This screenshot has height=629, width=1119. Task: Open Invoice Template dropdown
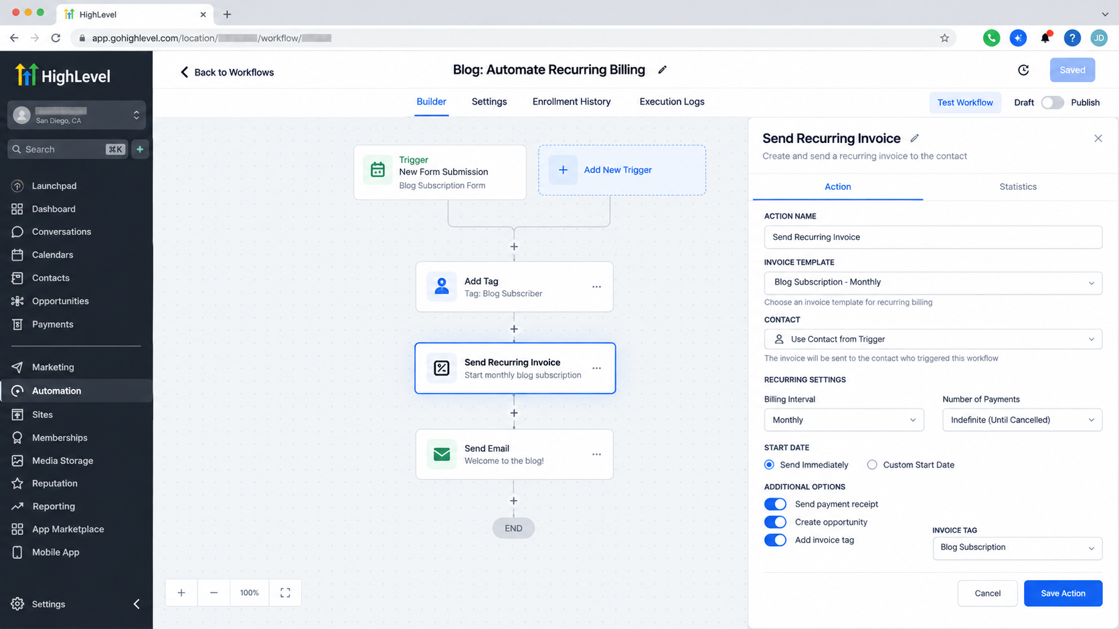[x=933, y=283]
